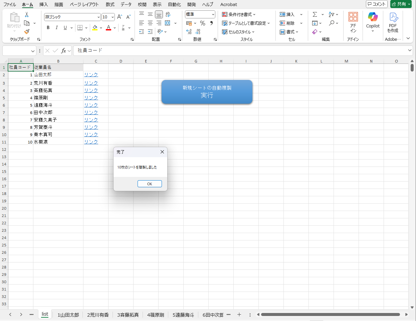Click the format painter brush icon
The width and height of the screenshot is (416, 321).
(27, 31)
